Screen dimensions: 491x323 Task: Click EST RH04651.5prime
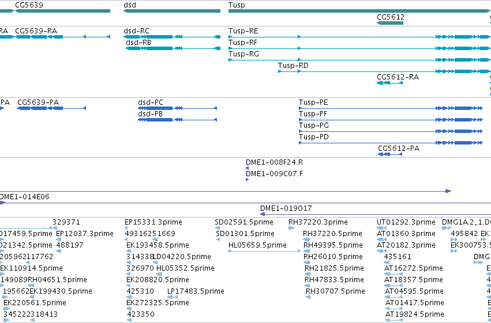point(57,280)
